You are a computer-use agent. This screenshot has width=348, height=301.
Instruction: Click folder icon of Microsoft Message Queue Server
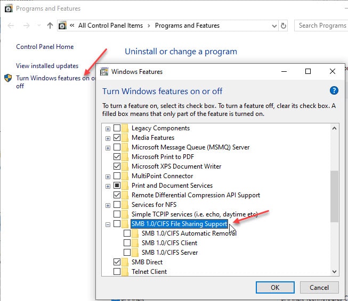(x=125, y=147)
